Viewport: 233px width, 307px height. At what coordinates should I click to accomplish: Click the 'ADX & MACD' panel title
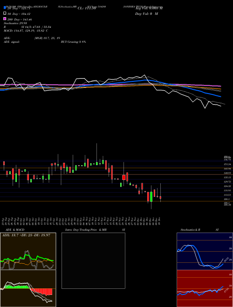point(15,230)
